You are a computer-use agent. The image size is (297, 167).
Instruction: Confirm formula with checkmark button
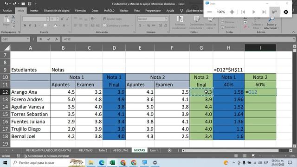point(49,39)
